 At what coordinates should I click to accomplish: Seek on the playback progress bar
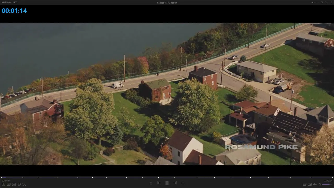click(167, 178)
